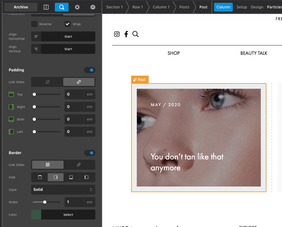The height and width of the screenshot is (227, 282).
Task: Open the Align Horizontal Start selector
Action: (x=68, y=36)
